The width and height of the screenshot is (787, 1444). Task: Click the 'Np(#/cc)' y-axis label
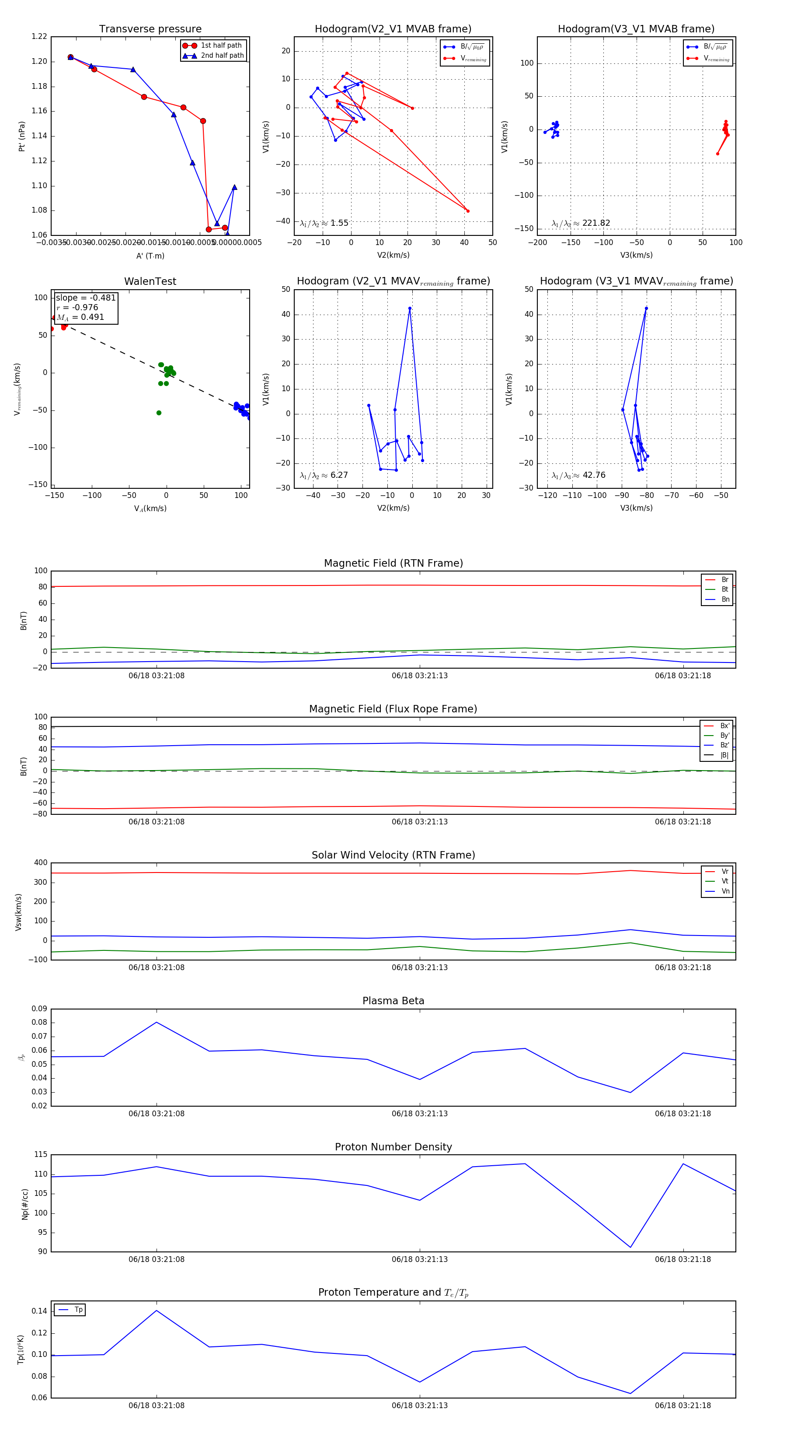pos(24,1203)
